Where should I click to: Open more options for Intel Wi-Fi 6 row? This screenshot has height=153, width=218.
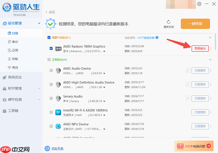pyautogui.click(x=211, y=112)
